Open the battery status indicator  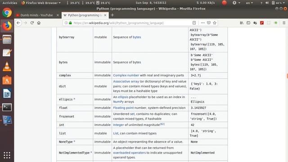click(x=278, y=3)
